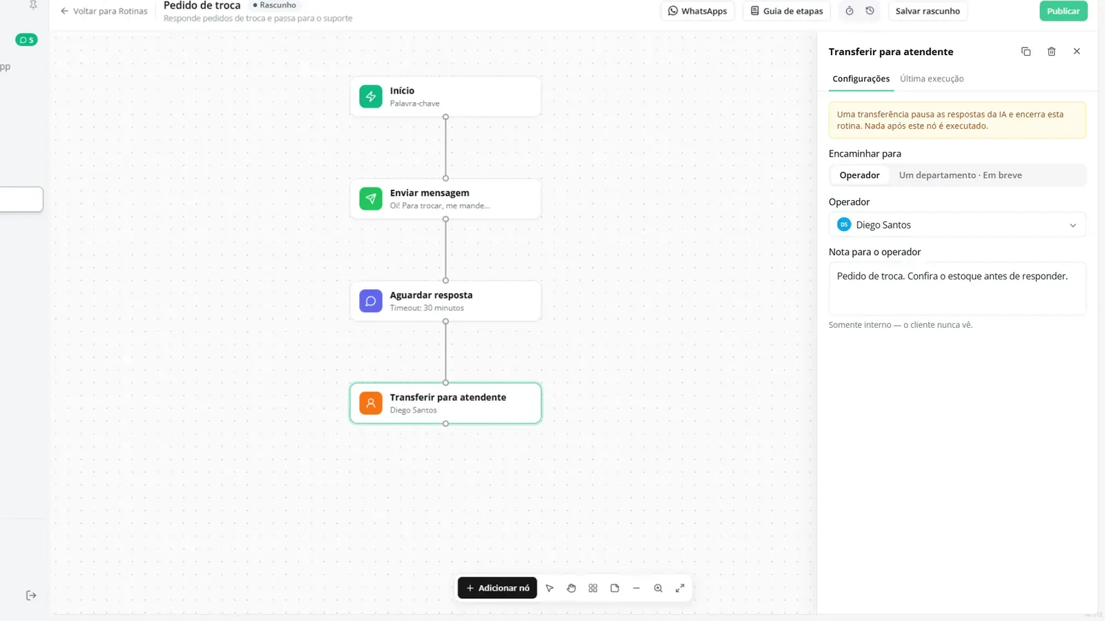Open the stopwatch timer icon

coord(849,11)
